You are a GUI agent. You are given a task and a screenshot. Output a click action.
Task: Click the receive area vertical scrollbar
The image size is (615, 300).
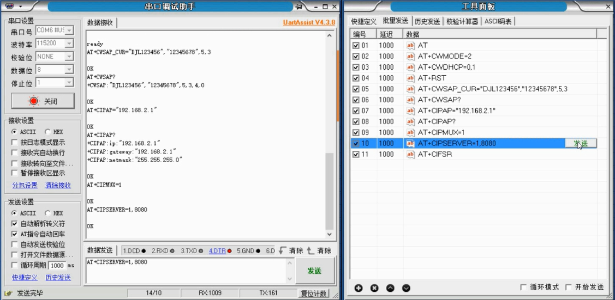pos(330,134)
